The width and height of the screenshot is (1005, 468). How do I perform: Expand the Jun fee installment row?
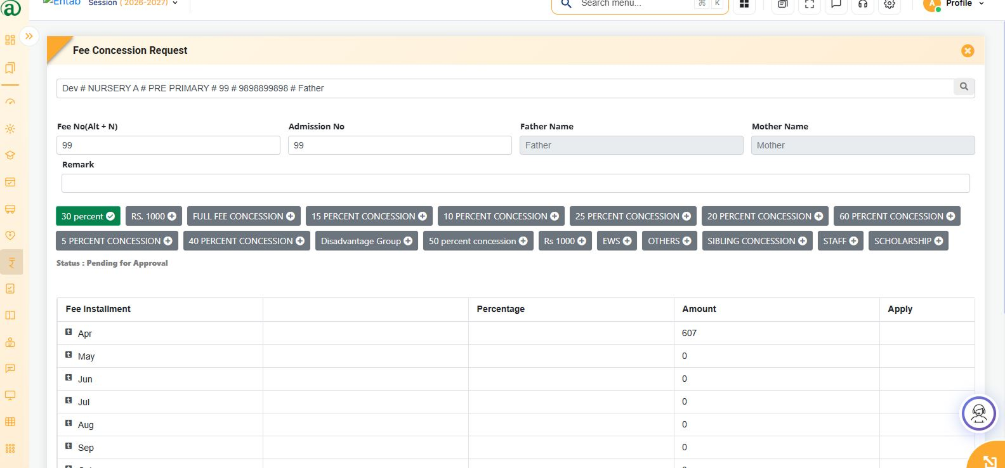(69, 377)
